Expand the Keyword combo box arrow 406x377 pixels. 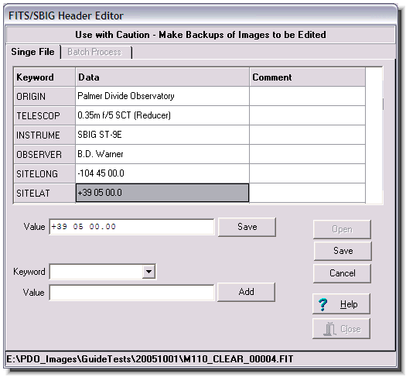click(x=148, y=272)
